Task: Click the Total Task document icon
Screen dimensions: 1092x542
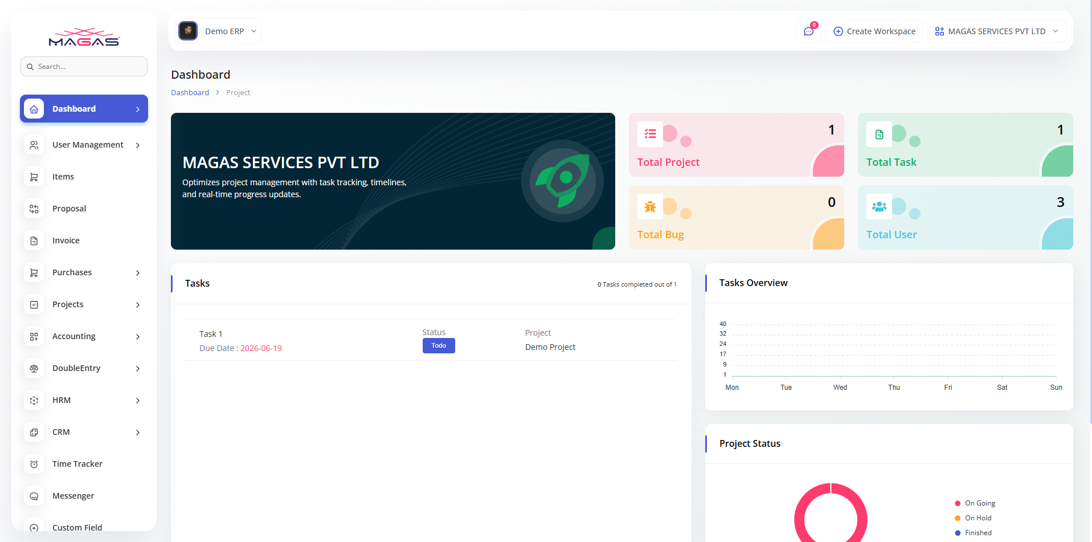Action: [879, 134]
